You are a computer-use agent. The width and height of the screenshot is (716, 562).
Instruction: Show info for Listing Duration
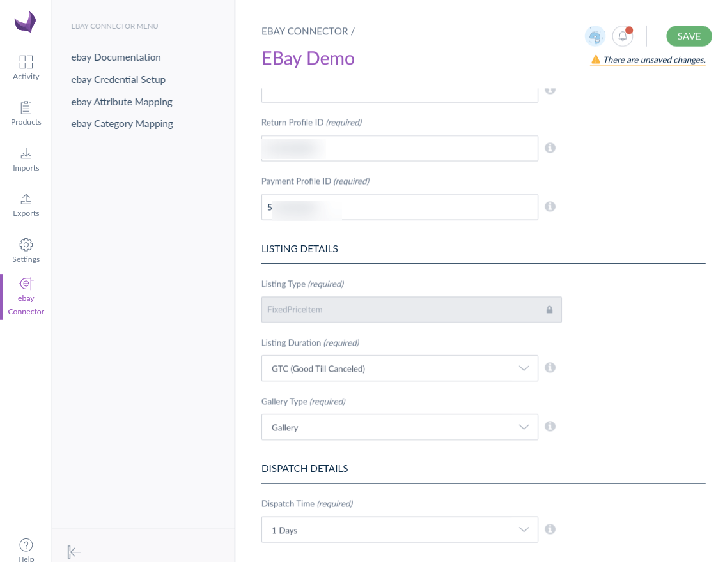click(550, 368)
